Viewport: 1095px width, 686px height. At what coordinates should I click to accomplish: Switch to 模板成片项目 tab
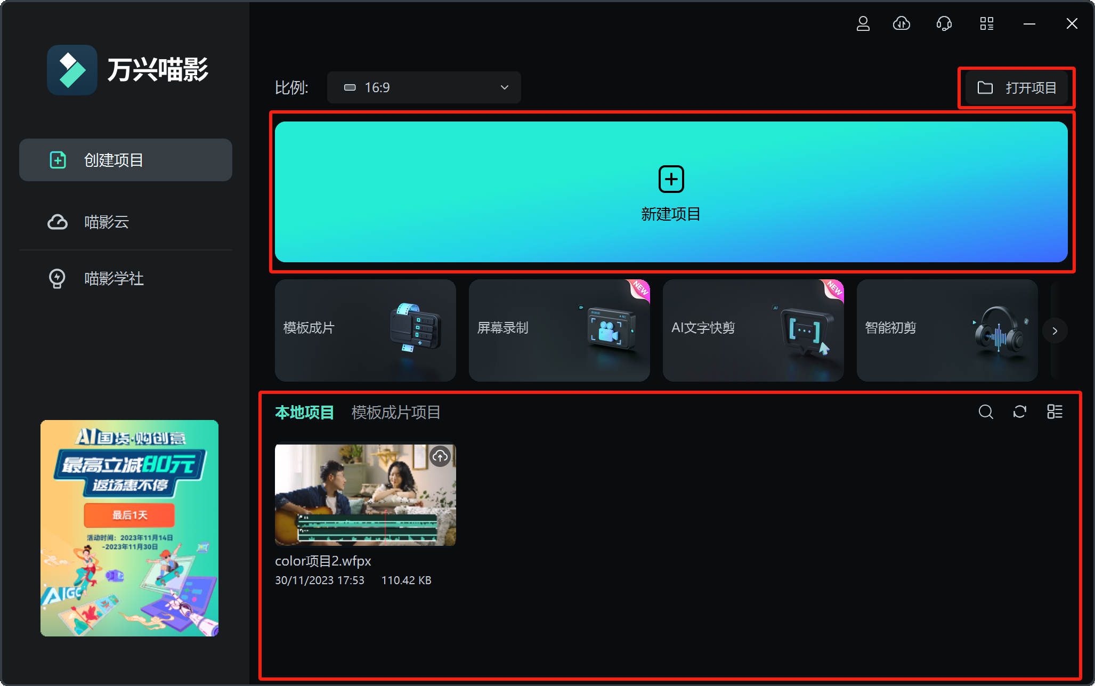point(395,412)
